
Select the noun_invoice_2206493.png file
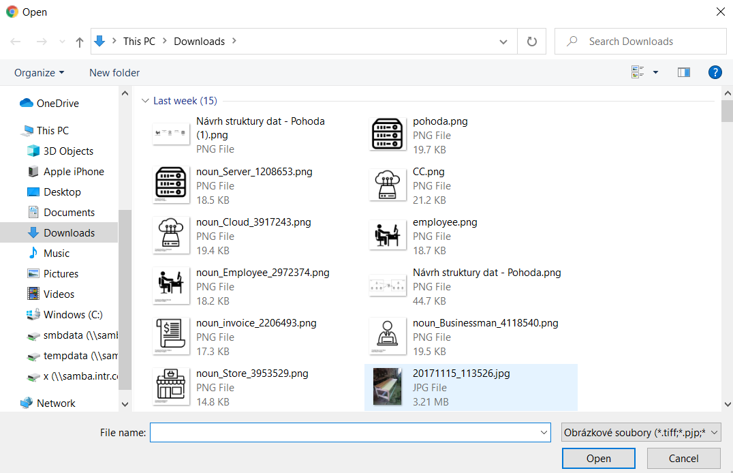[256, 337]
